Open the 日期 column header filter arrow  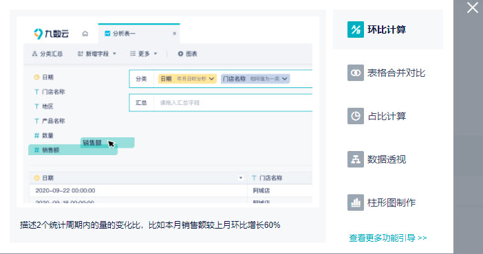coord(241,178)
